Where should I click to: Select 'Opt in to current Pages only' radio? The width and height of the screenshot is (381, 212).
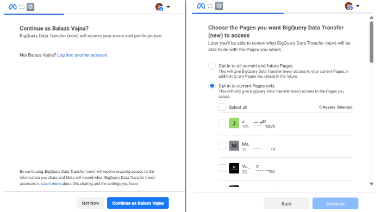click(x=212, y=85)
